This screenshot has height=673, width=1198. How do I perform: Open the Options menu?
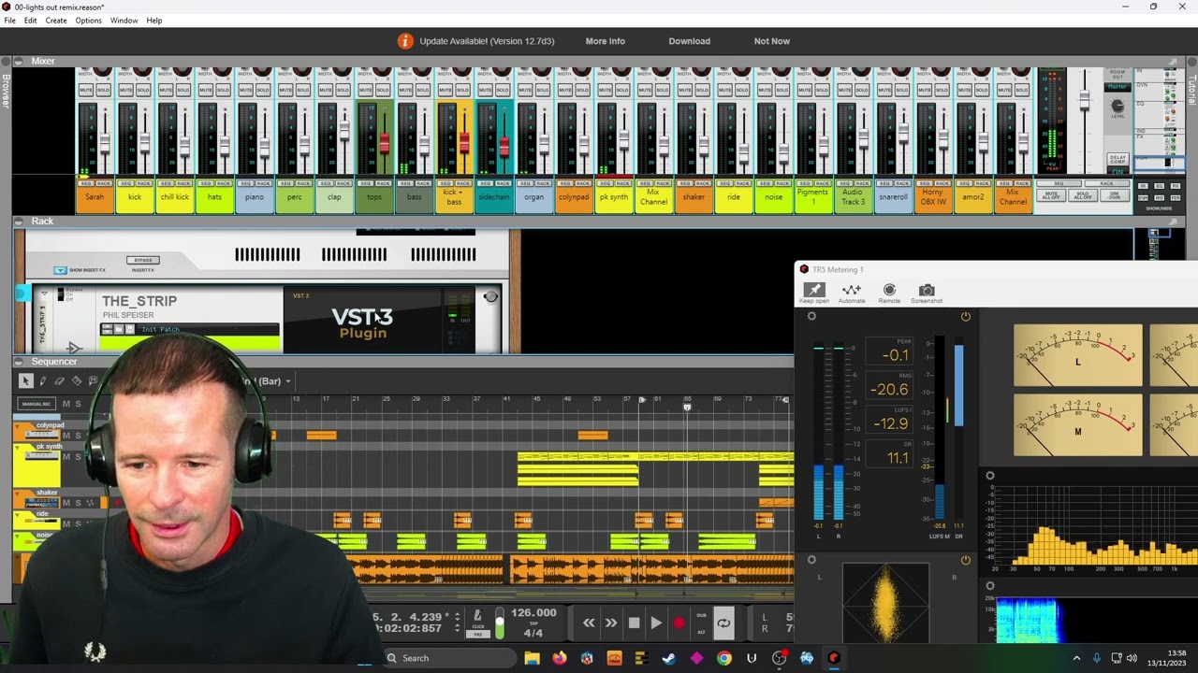pos(88,21)
